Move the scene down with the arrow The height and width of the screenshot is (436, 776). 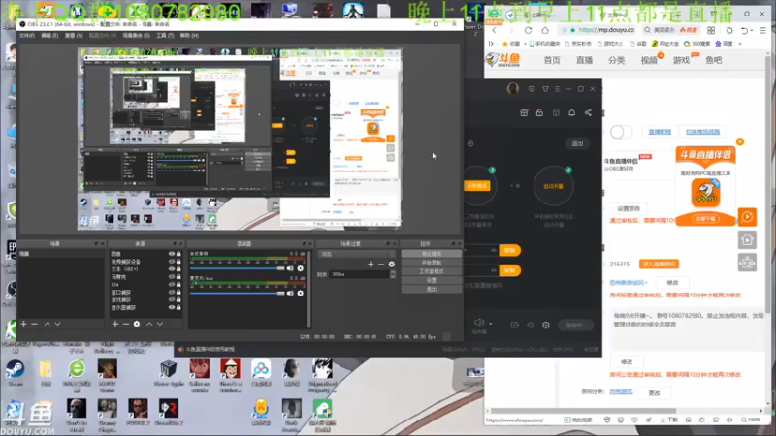click(x=58, y=324)
